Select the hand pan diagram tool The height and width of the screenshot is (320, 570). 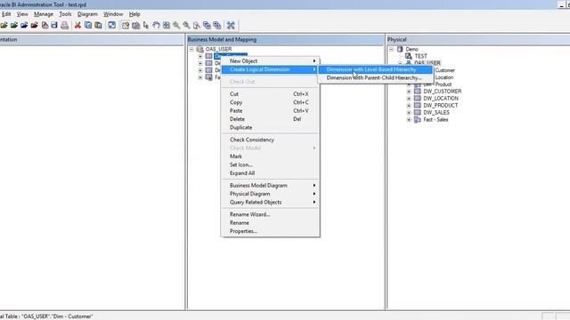(157, 25)
